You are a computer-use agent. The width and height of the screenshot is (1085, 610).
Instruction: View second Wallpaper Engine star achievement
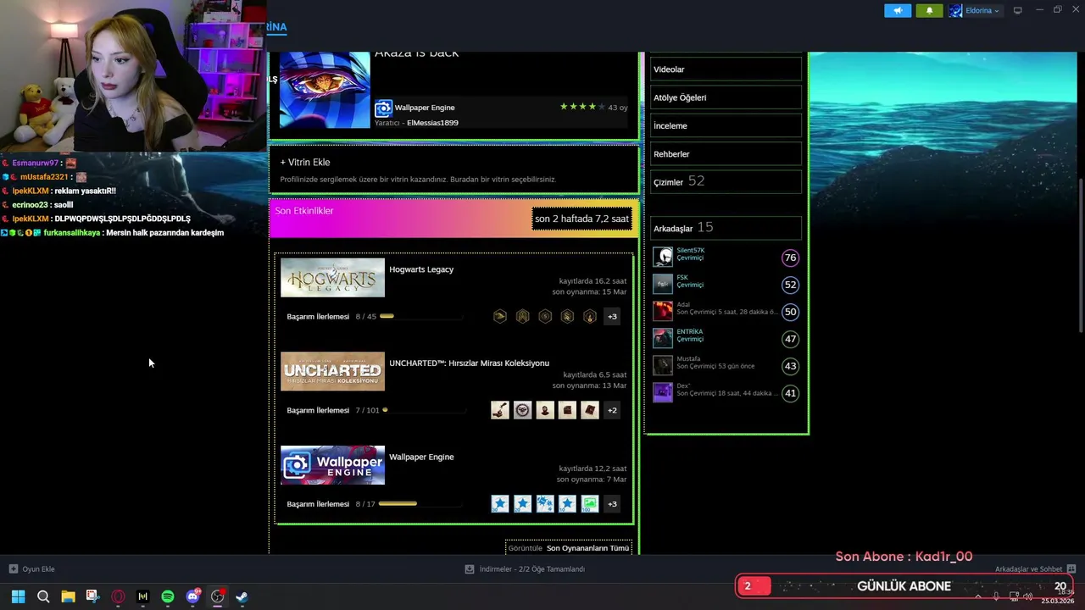point(523,504)
